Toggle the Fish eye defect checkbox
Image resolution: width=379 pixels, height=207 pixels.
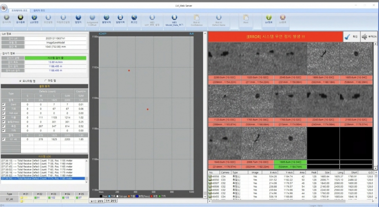(x=4, y=113)
